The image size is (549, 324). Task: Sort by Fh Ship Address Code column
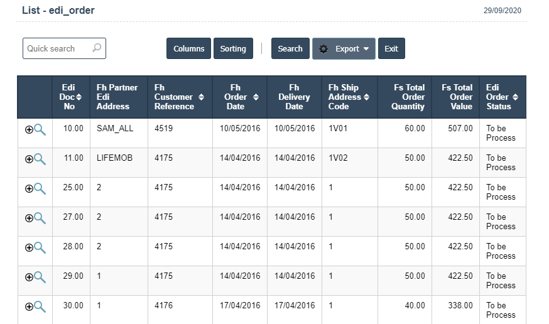point(367,97)
